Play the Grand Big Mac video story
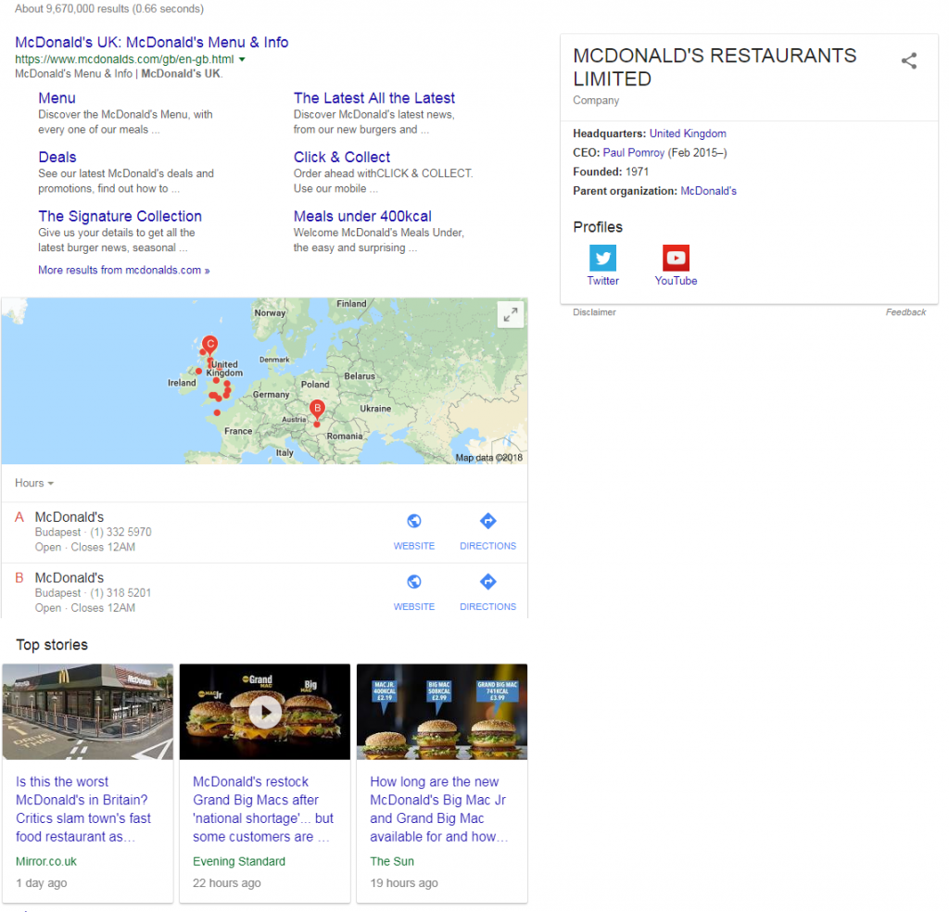The image size is (949, 912). pos(265,713)
